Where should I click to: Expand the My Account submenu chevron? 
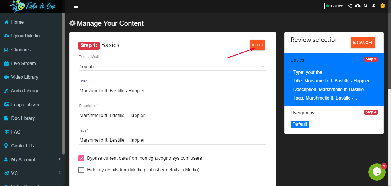click(59, 159)
